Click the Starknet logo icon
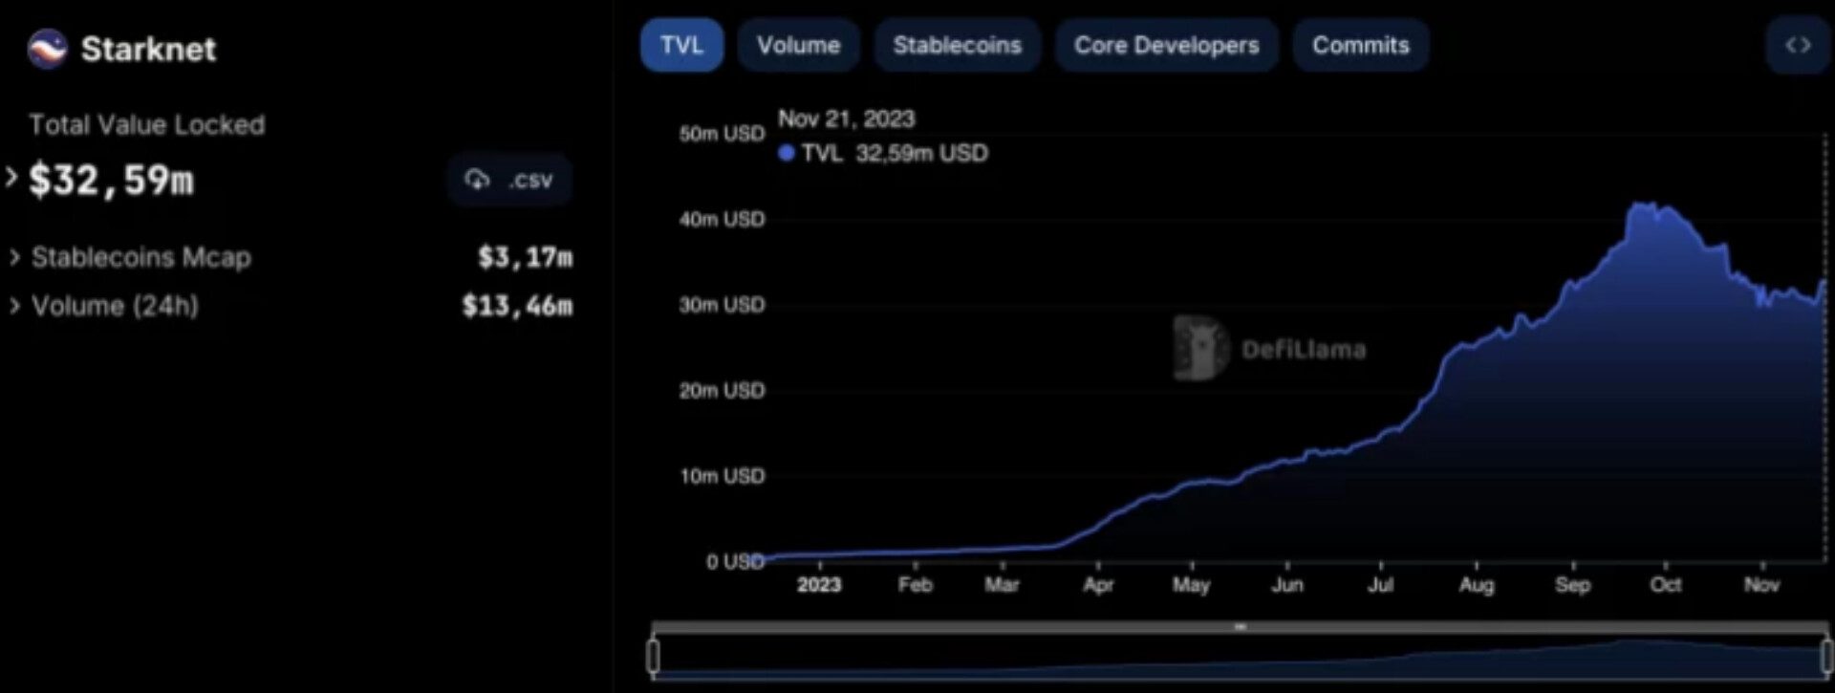 (47, 49)
